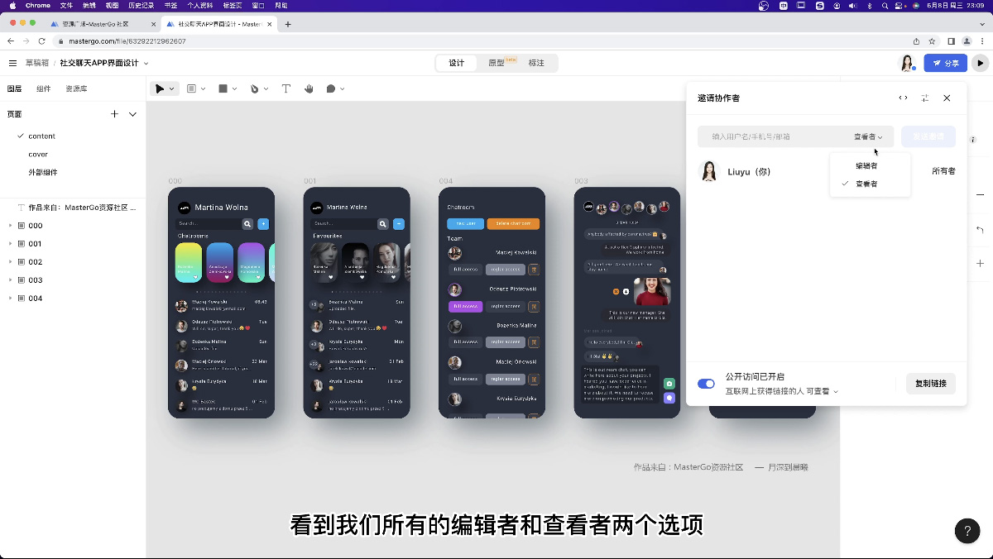
Task: Switch to the content page
Action: point(41,136)
